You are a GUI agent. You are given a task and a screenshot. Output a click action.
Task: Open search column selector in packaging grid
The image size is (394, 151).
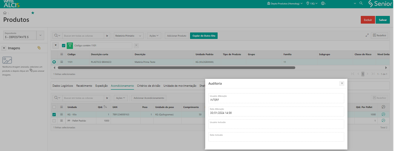tap(58, 98)
